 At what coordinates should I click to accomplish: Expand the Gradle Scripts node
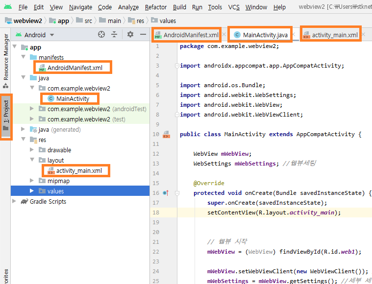point(14,201)
